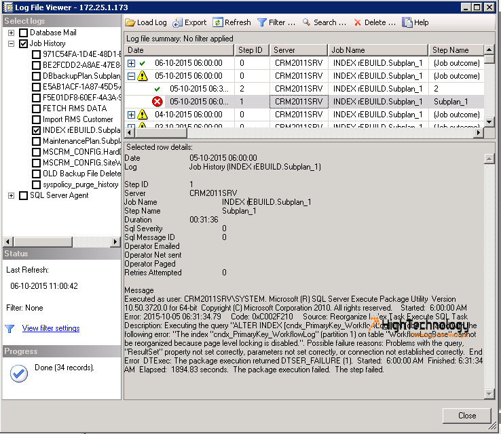Click the Refresh icon
The image size is (501, 434).
click(218, 22)
